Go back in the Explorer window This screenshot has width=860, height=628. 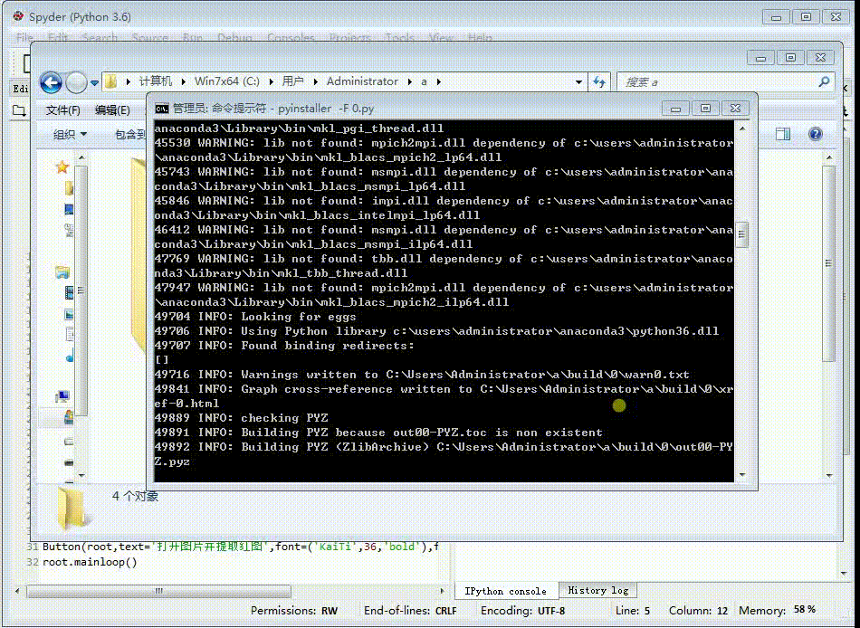pos(51,83)
